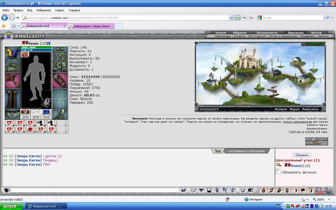
Task: Select the NO IMAGE leggings slot
Action: [60, 99]
